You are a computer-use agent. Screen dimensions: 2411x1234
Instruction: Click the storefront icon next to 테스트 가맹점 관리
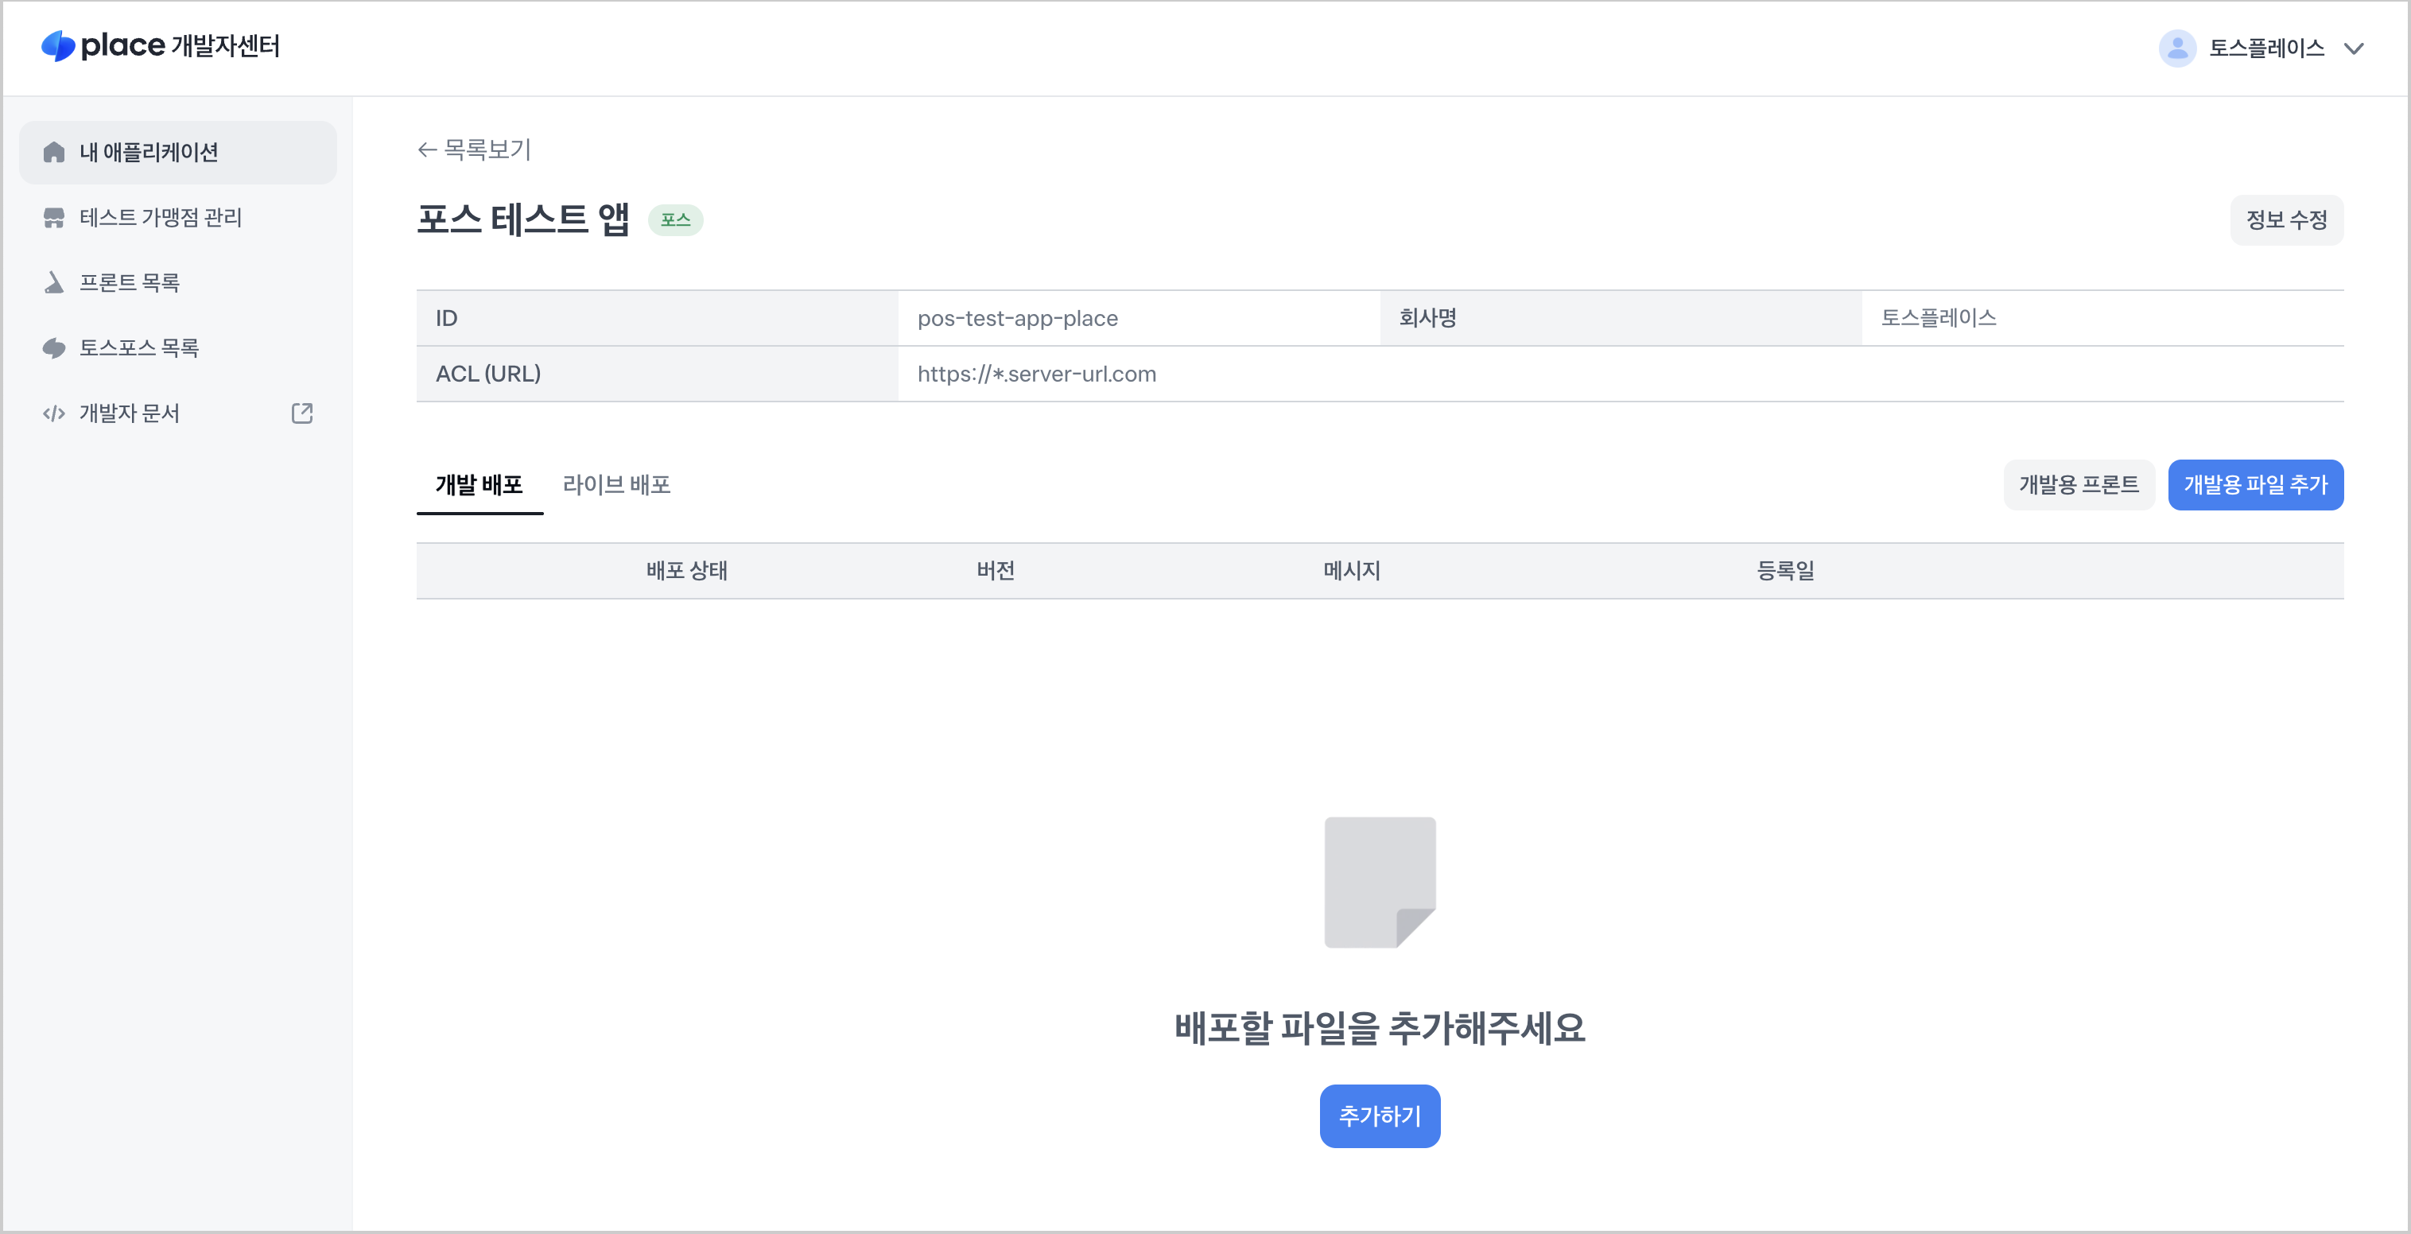click(53, 217)
